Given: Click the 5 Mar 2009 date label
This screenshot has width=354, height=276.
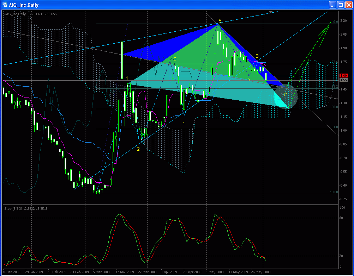Looking at the screenshot, I should [101, 272].
